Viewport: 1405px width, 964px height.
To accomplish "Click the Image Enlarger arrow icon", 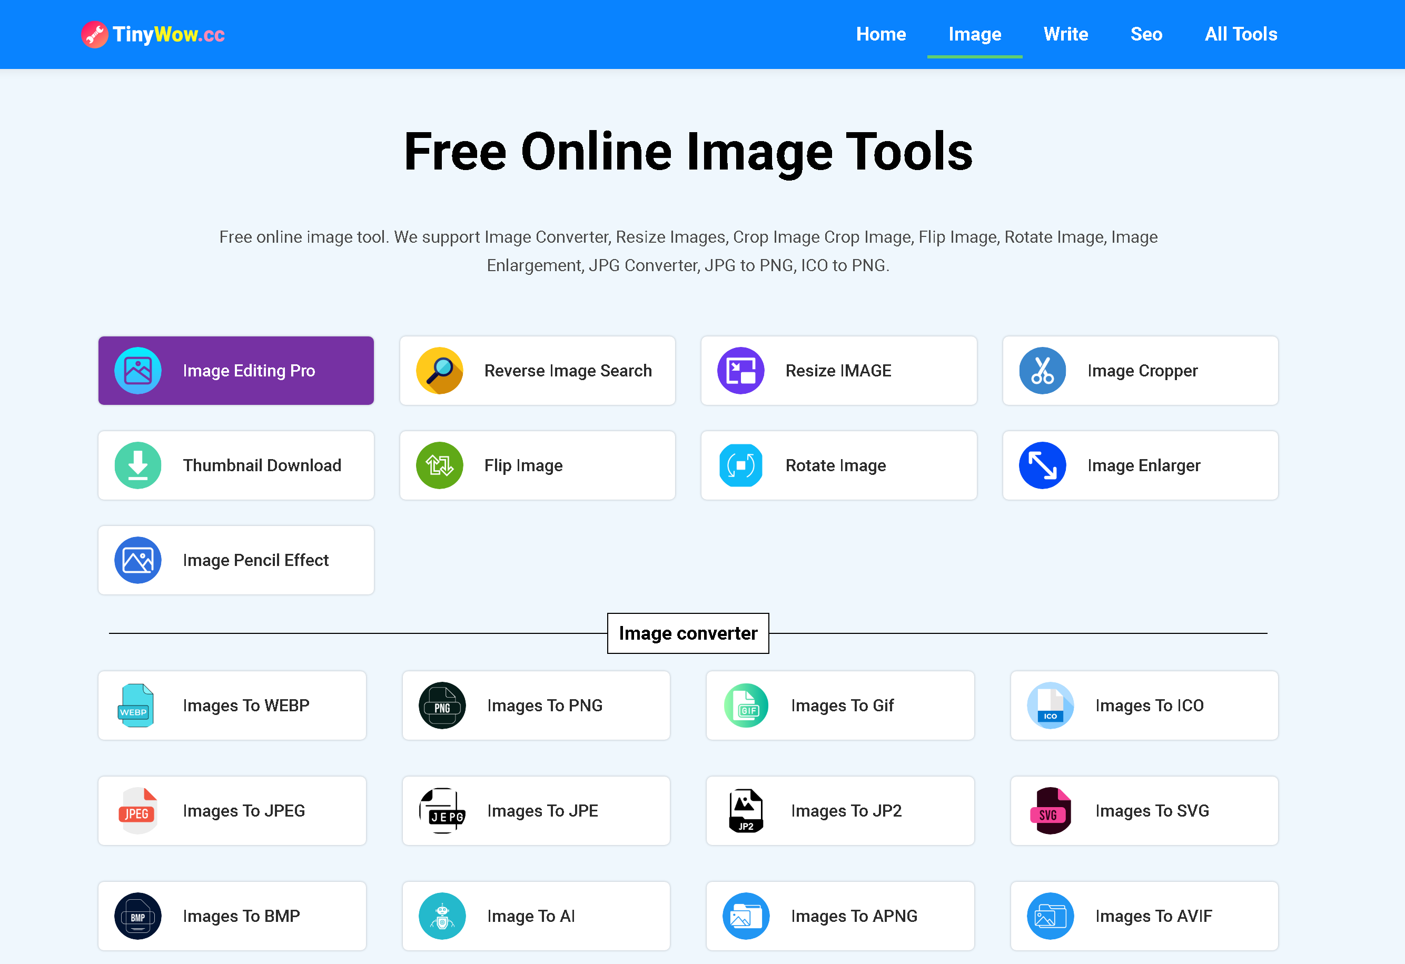I will (1042, 465).
